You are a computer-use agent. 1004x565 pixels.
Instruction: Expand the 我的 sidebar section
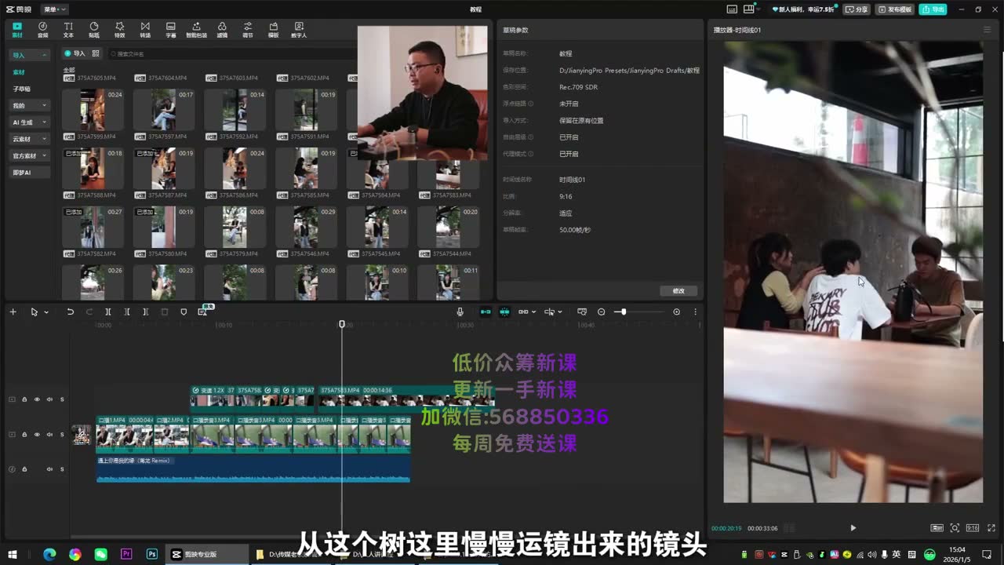[30, 105]
